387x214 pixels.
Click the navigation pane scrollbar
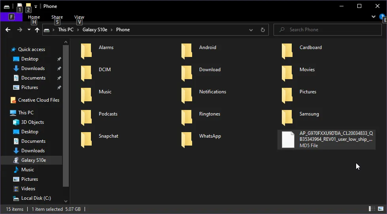[x=66, y=119]
